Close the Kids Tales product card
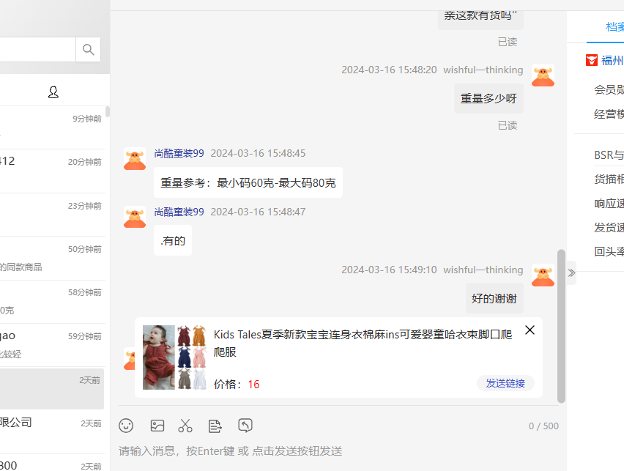Screen dimensions: 624x471 (x=530, y=330)
